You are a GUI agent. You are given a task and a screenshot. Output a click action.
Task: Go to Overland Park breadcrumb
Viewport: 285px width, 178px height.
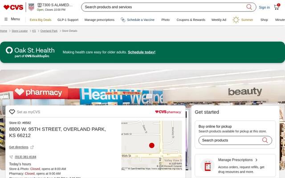click(x=49, y=31)
